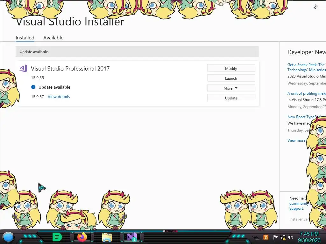Toggle the dark mode moon icon

tap(315, 7)
